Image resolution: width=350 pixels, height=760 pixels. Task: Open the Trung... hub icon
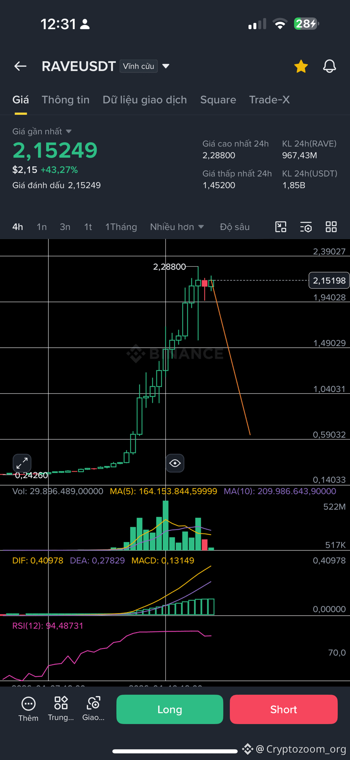pos(61,709)
